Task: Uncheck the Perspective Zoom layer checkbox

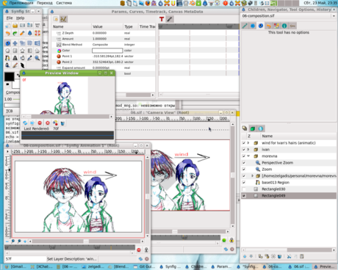Action: (244, 163)
